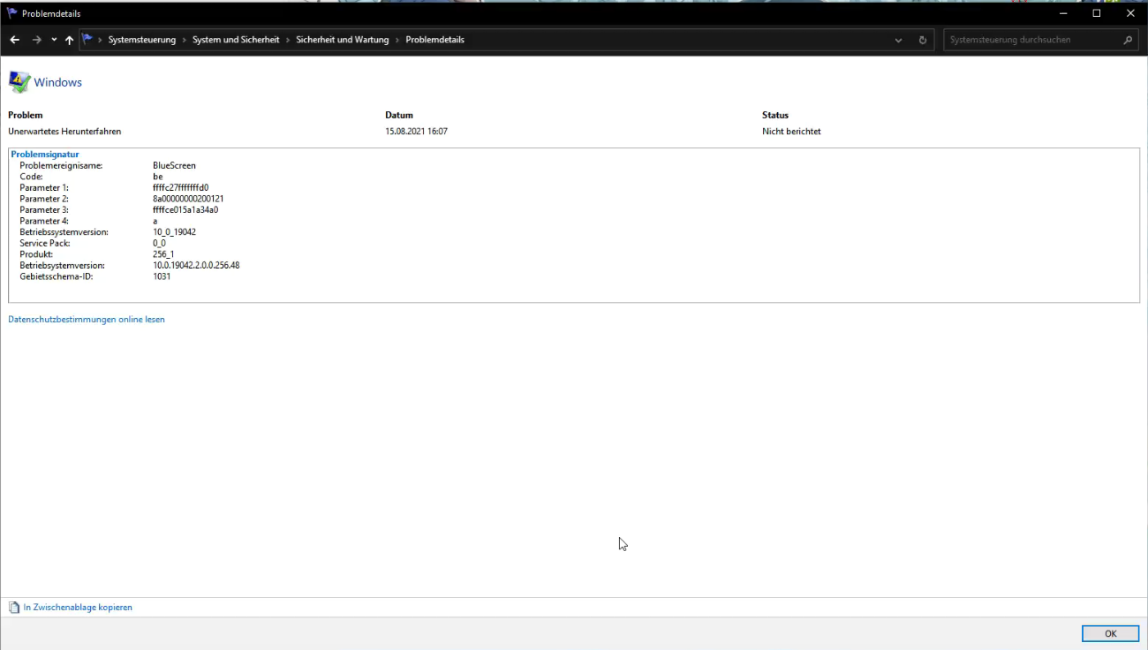
Task: Click the flag icon in address bar
Action: (87, 39)
